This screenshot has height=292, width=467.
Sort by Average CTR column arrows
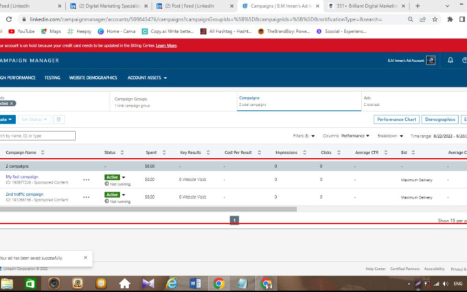[x=386, y=153]
